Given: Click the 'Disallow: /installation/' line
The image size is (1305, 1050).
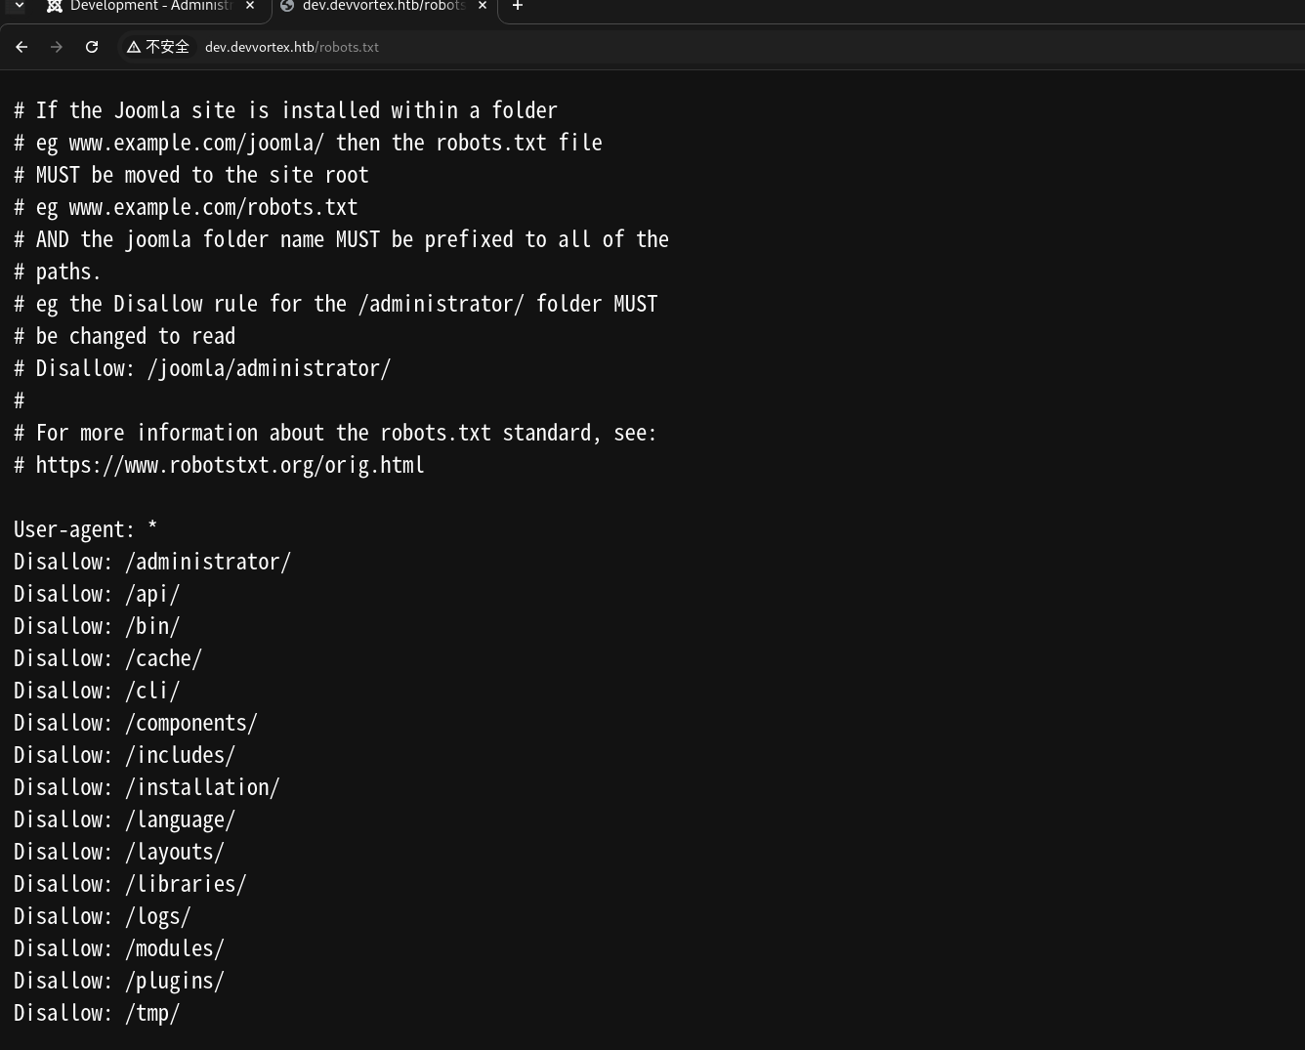Looking at the screenshot, I should pos(147,787).
